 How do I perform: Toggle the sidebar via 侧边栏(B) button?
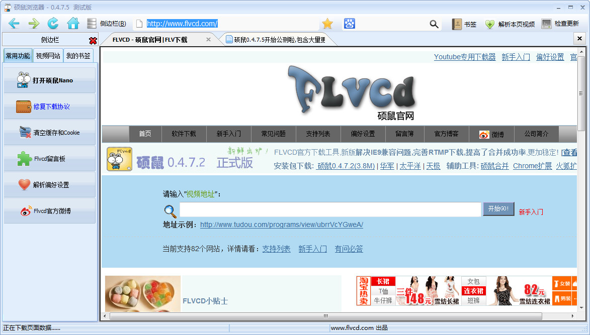(107, 24)
